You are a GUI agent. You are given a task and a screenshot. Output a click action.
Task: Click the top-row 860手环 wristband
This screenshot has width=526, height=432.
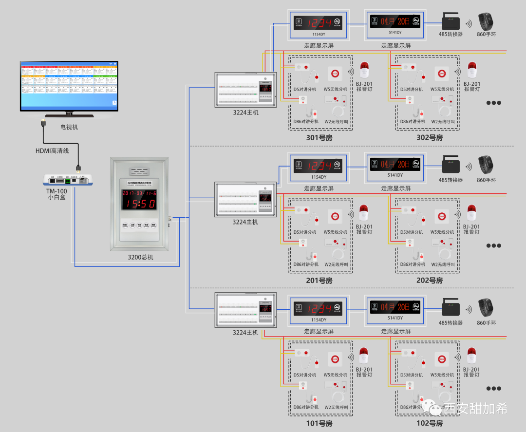[486, 22]
